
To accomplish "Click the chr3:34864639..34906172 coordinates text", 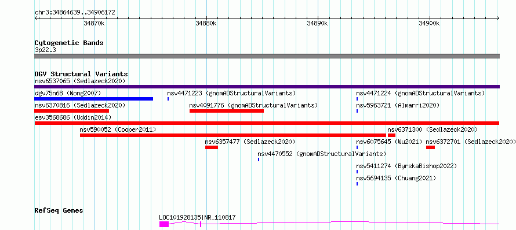I will [75, 13].
